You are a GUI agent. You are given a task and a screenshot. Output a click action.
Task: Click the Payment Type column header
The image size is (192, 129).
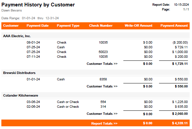[x=68, y=26]
